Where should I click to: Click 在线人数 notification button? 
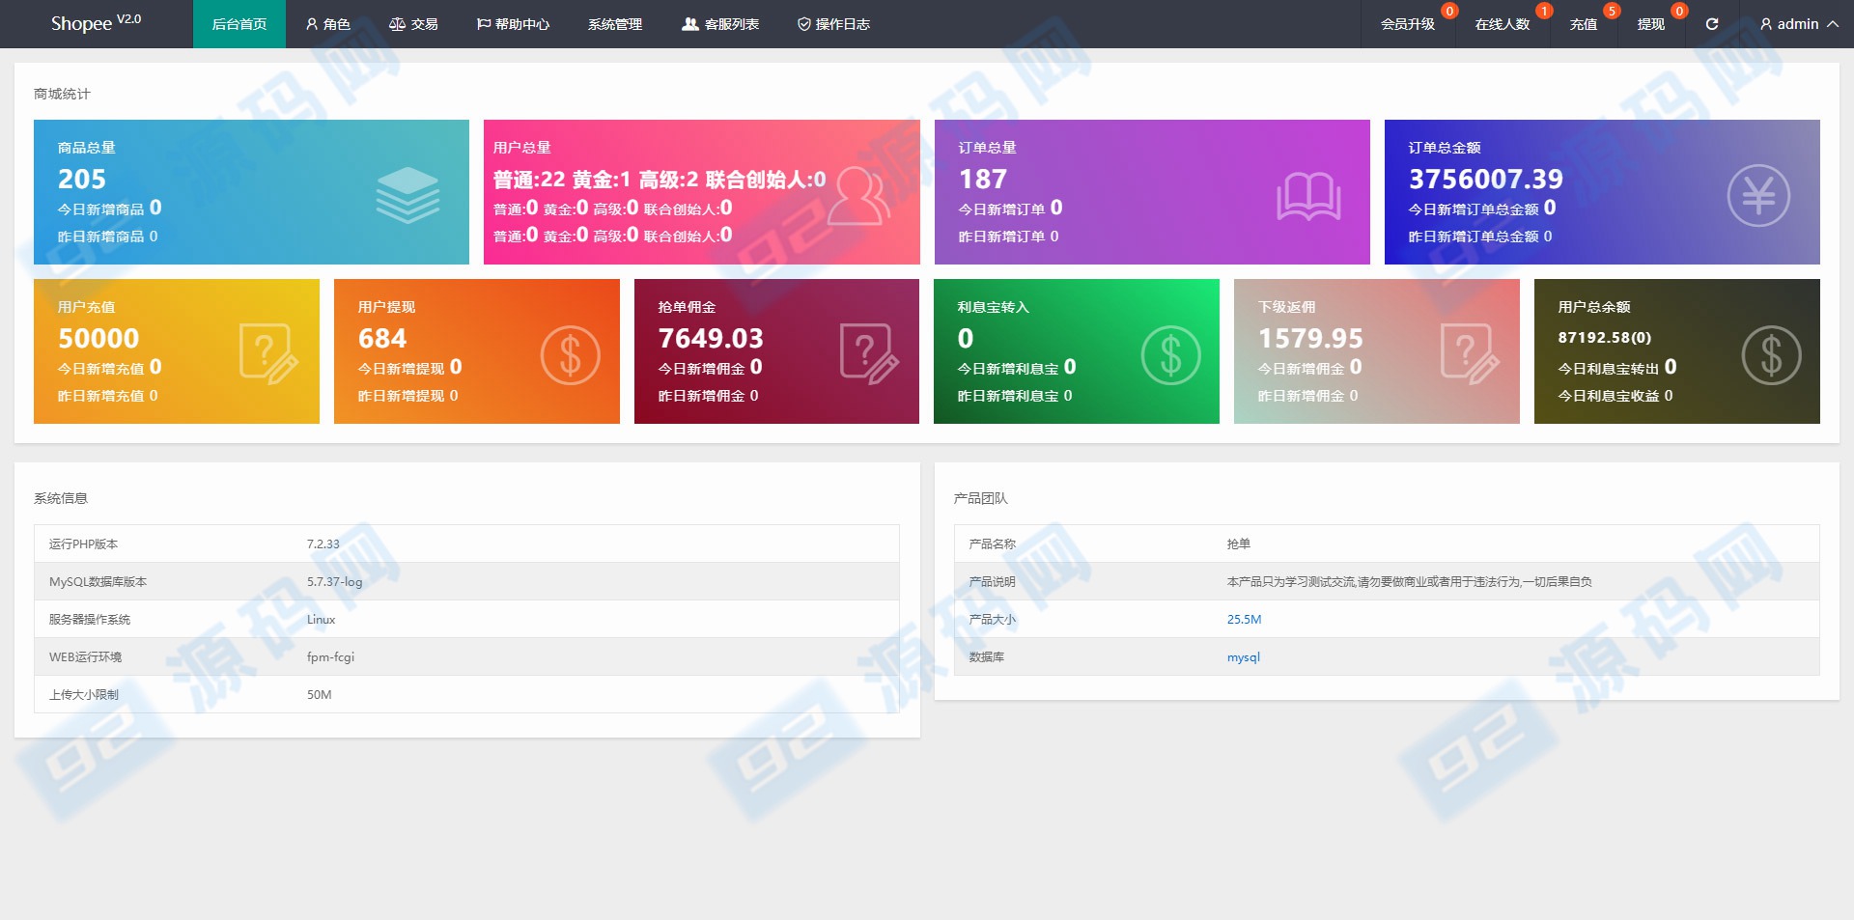coord(1503,24)
